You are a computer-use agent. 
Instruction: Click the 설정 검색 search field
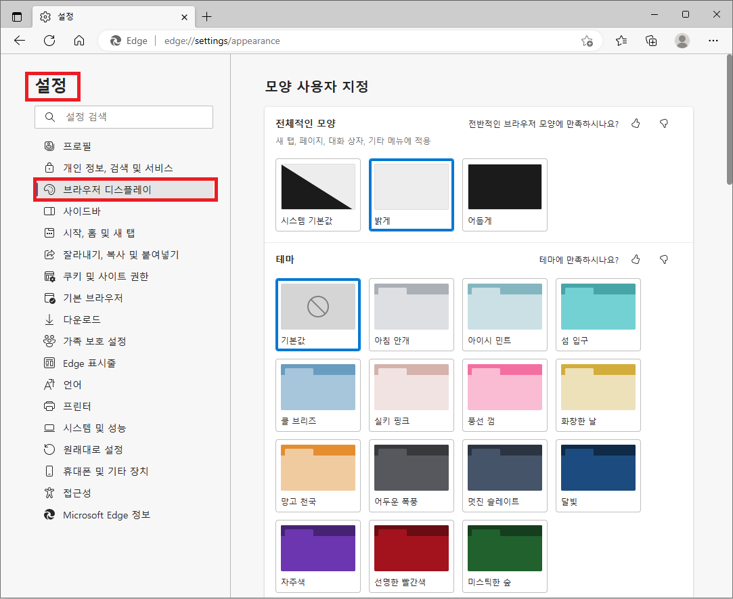pos(124,117)
